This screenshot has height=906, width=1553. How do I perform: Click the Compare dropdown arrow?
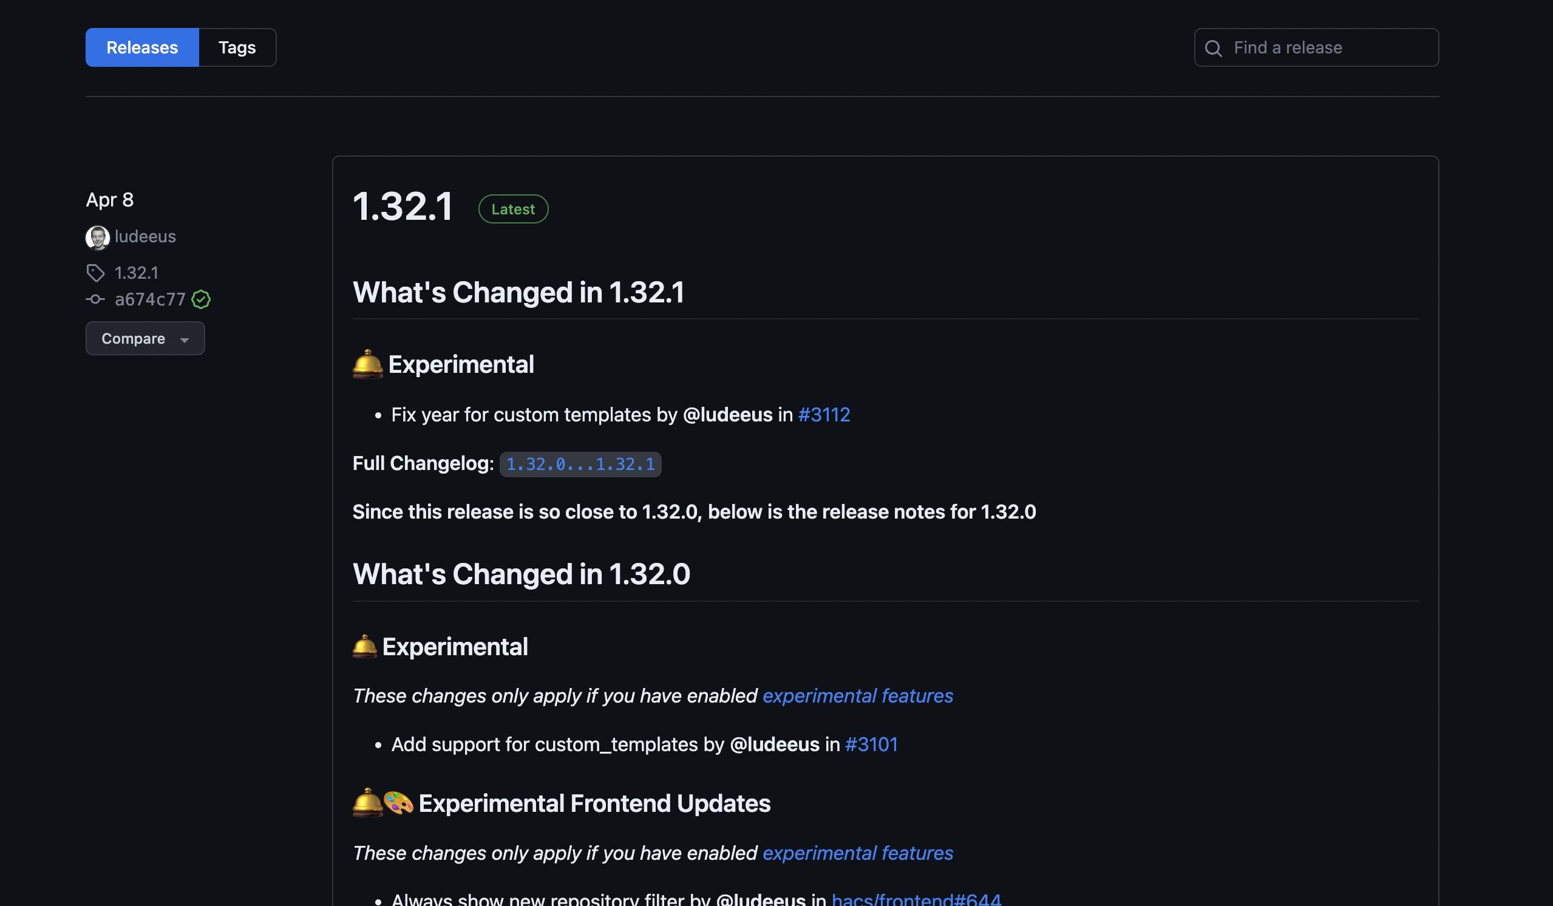click(x=185, y=339)
